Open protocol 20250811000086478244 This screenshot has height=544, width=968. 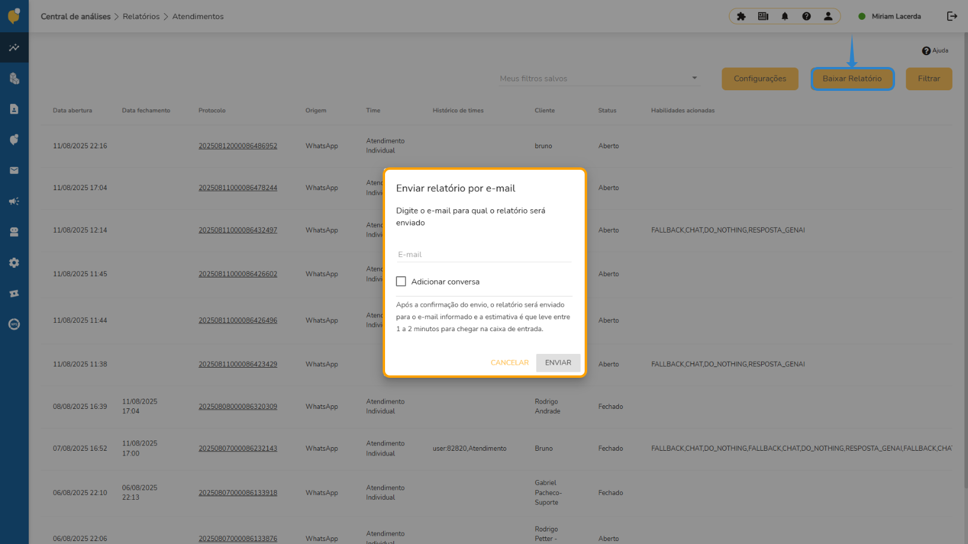(238, 188)
